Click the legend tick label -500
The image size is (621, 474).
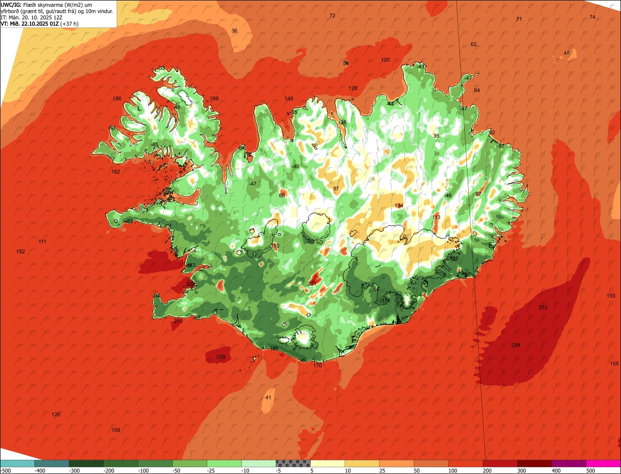point(5,471)
